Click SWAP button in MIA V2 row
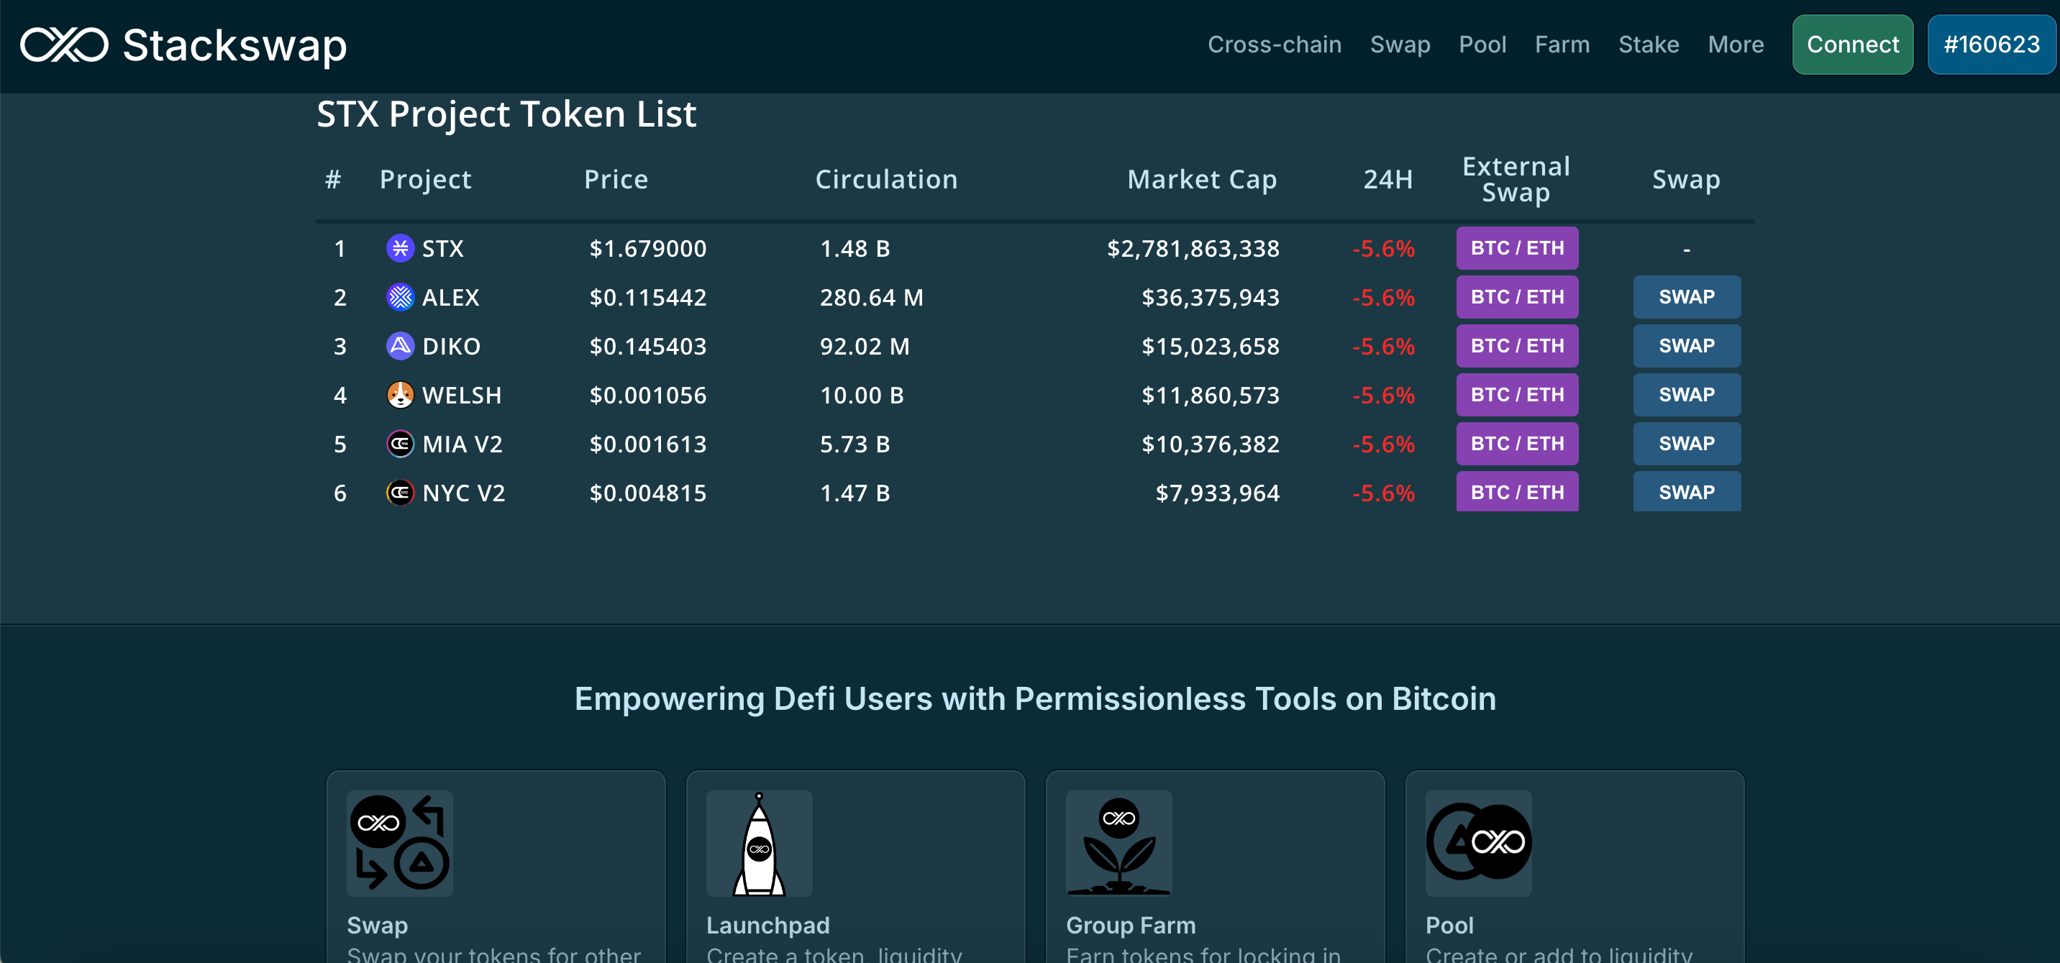Viewport: 2060px width, 963px height. pyautogui.click(x=1687, y=443)
